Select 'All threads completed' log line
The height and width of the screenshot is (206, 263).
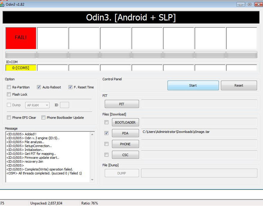[x=44, y=173]
